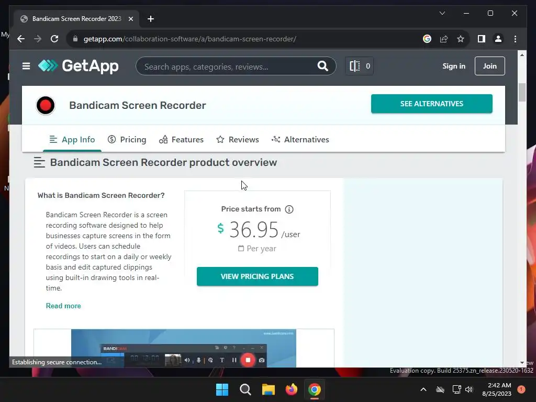
Task: Open a new browser tab
Action: [151, 19]
